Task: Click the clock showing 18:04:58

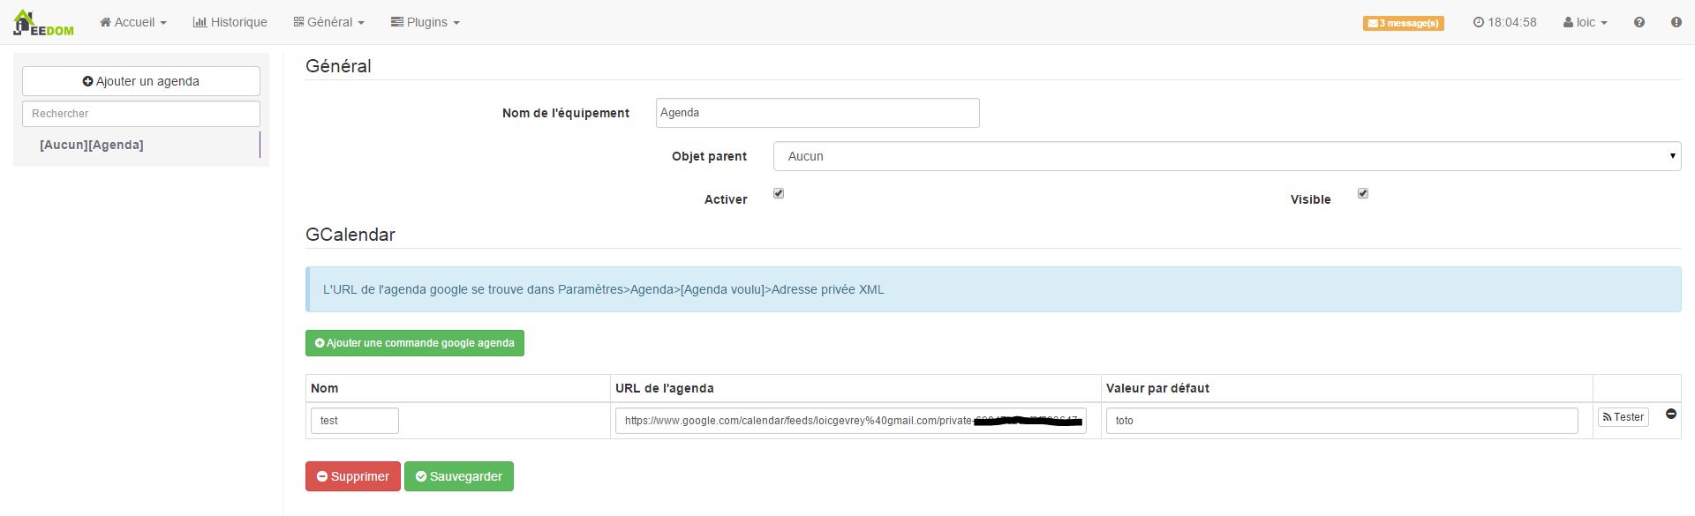Action: [x=1504, y=22]
